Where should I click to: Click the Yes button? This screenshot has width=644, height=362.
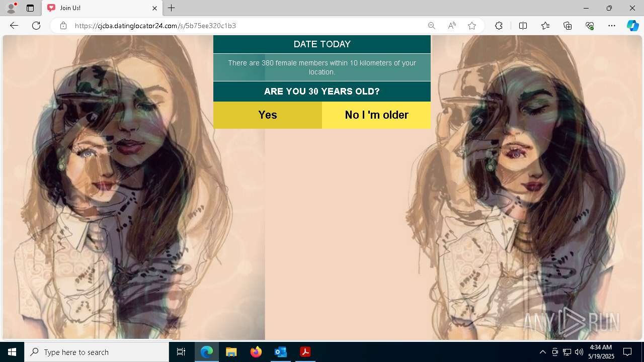tap(268, 115)
